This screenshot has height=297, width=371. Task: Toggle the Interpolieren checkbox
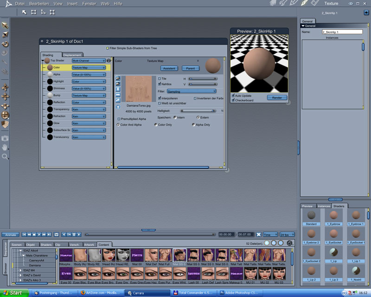point(160,98)
